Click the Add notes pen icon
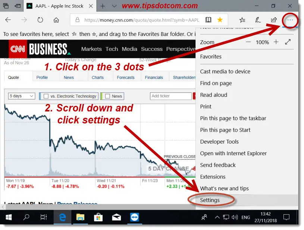This screenshot has height=230, width=304. 258,20
